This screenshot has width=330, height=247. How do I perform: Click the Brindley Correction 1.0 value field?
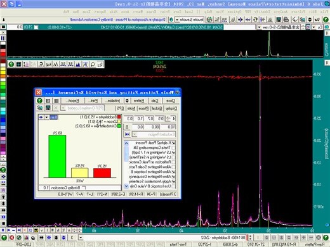44,187
